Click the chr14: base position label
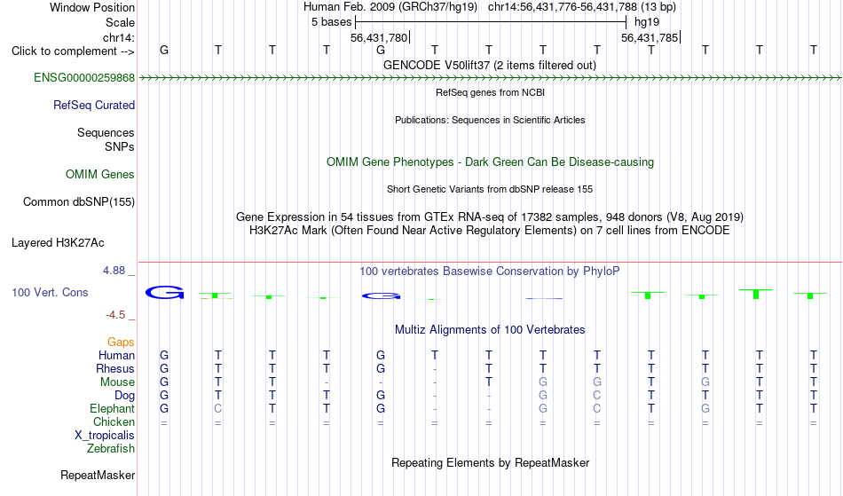This screenshot has width=843, height=496. tap(118, 37)
